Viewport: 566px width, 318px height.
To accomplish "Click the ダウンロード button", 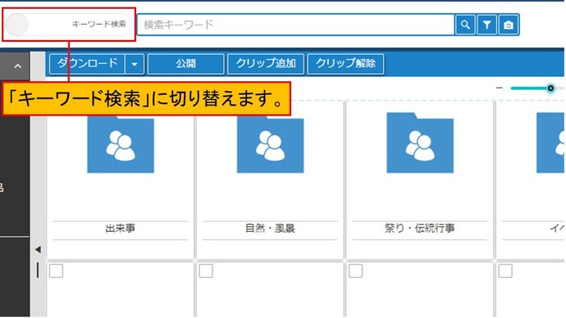I will [87, 64].
